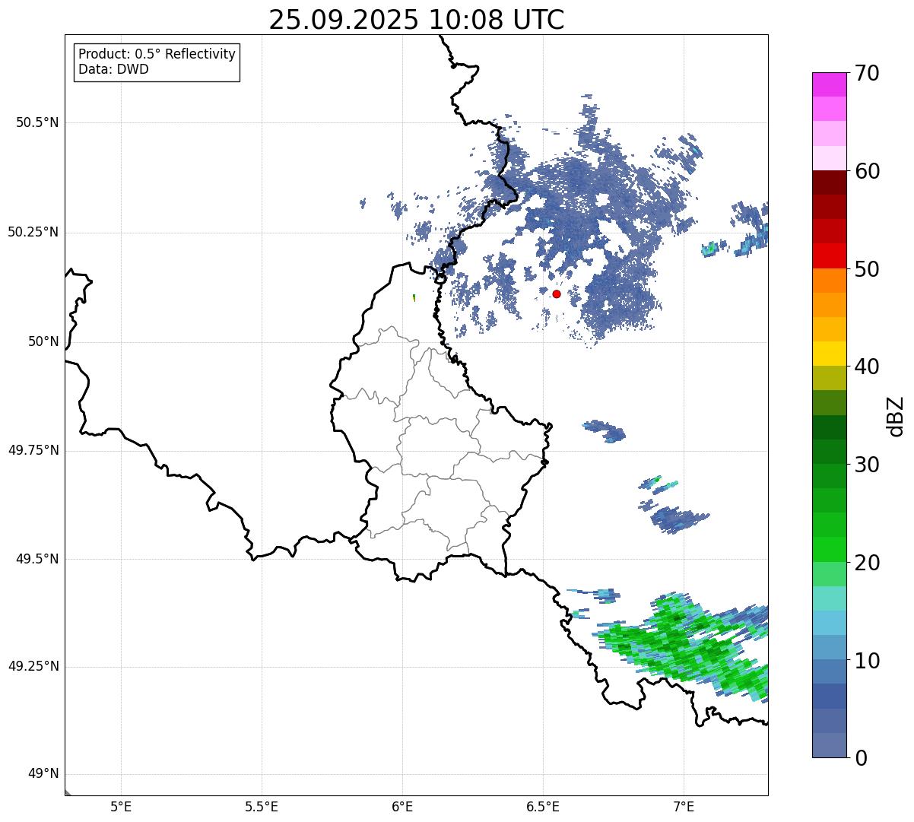This screenshot has height=822, width=914.
Task: Click the longitude label 6.5°E
Action: [543, 807]
